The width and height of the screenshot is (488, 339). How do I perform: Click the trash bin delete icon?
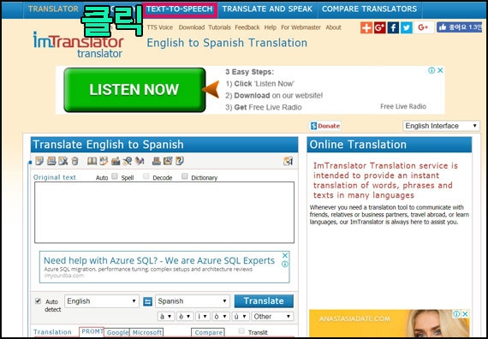coord(74,161)
